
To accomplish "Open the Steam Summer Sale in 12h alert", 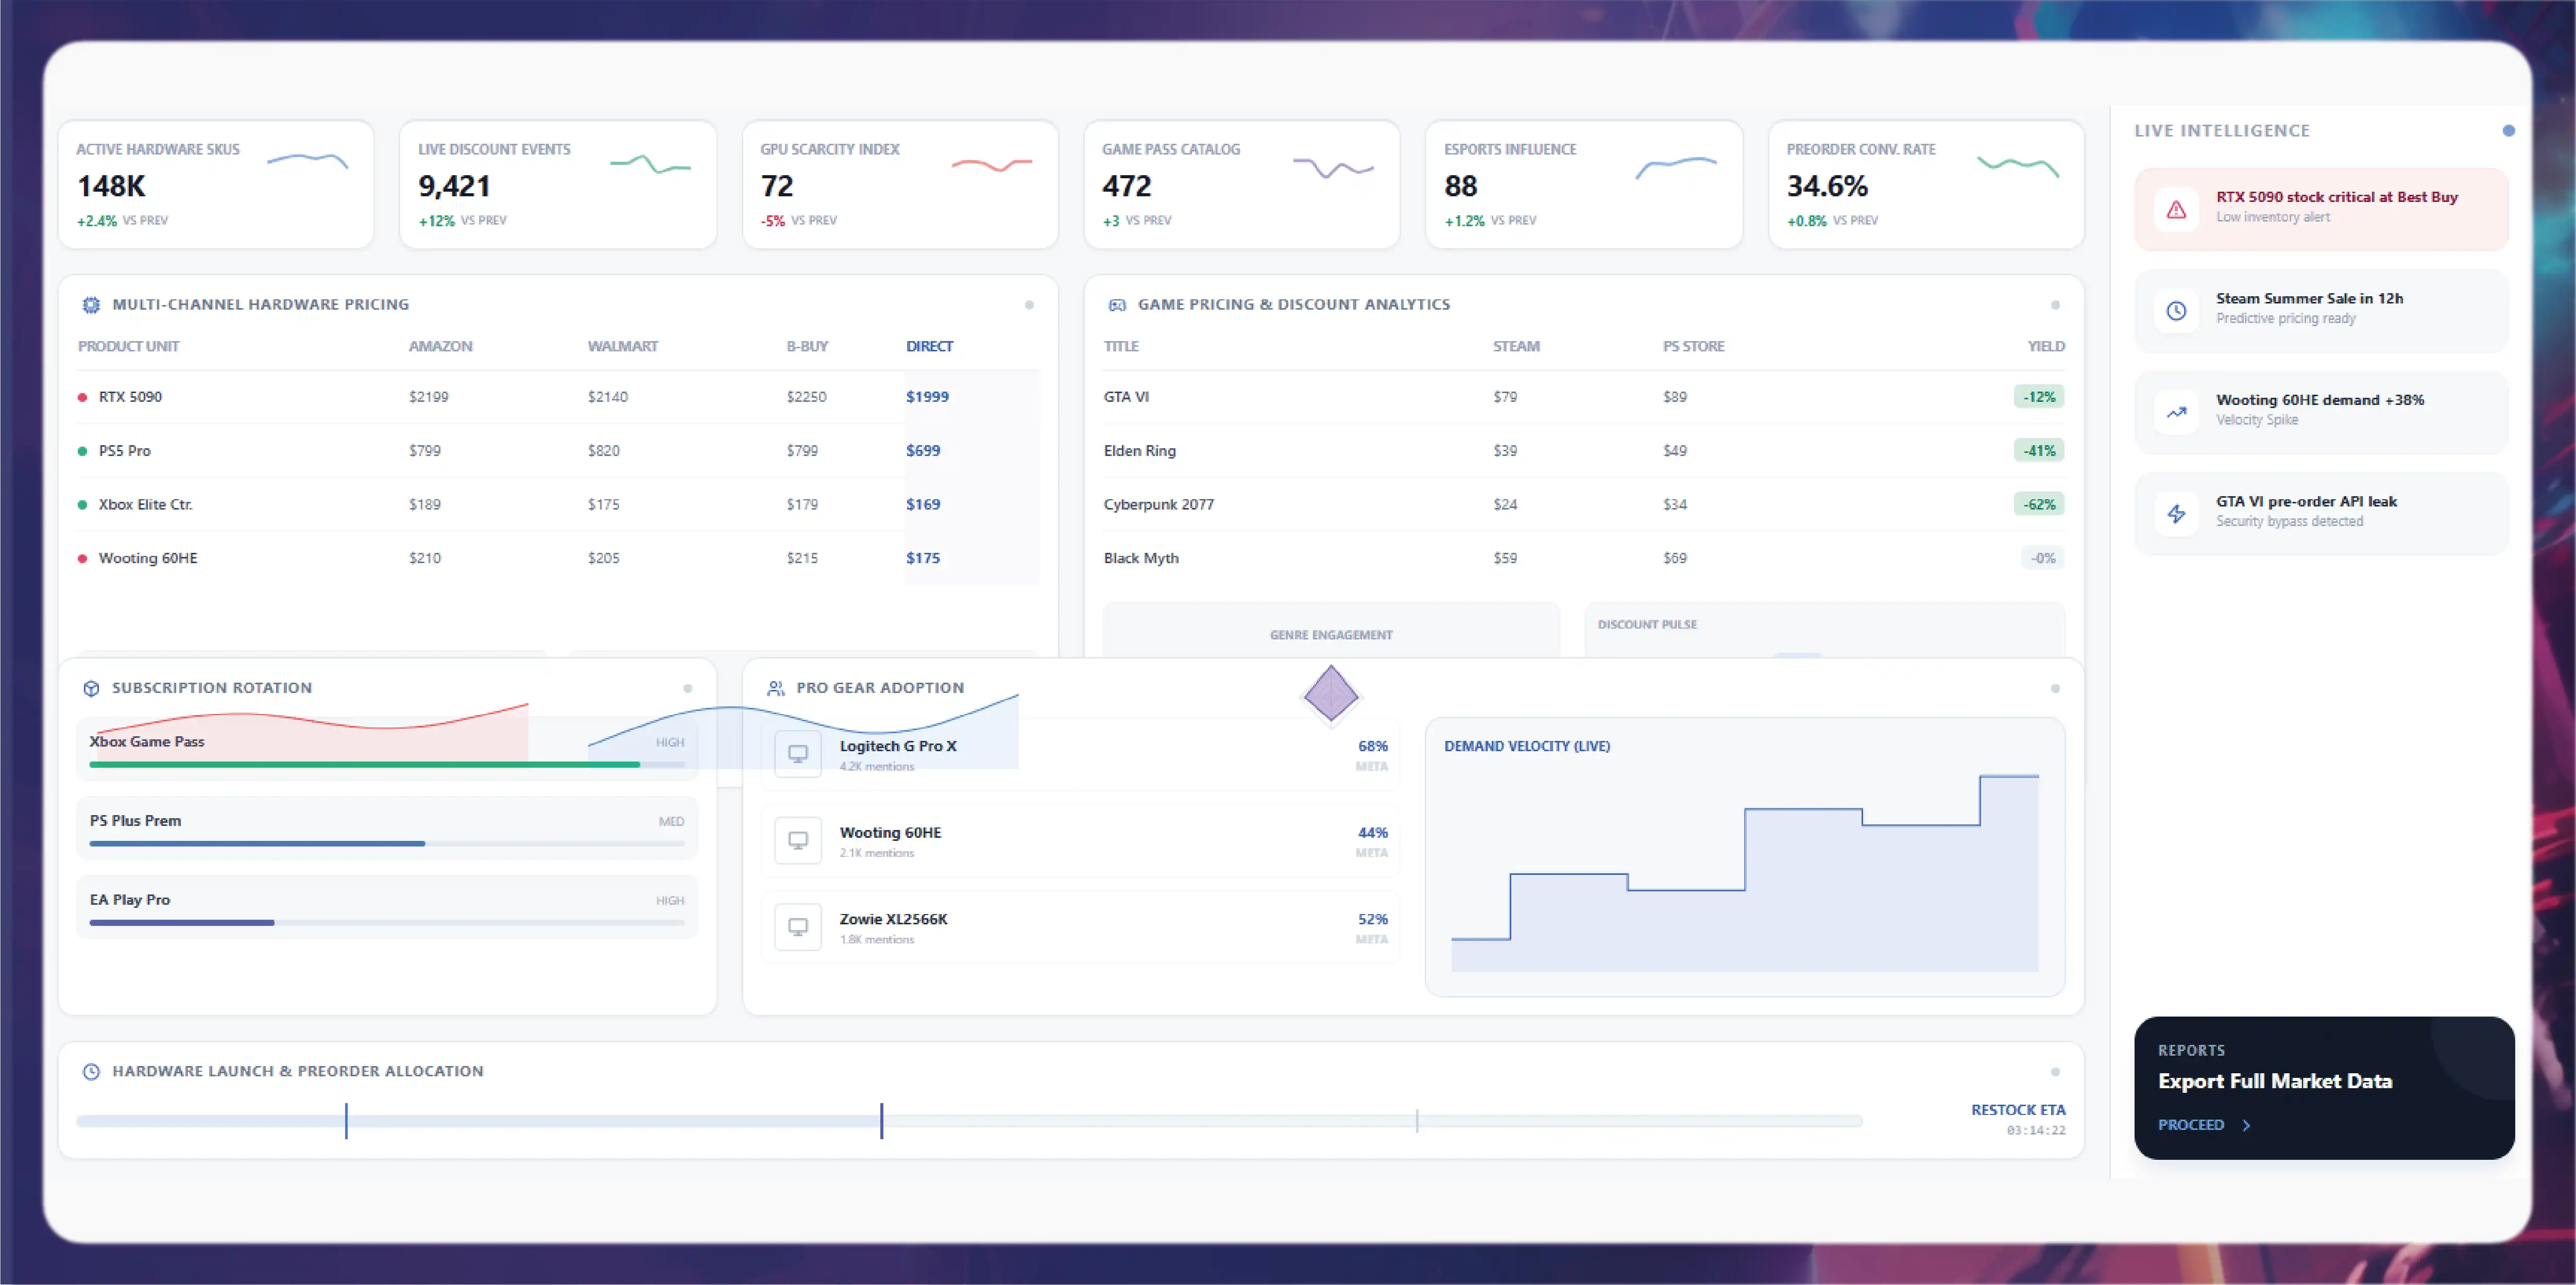I will click(2321, 311).
